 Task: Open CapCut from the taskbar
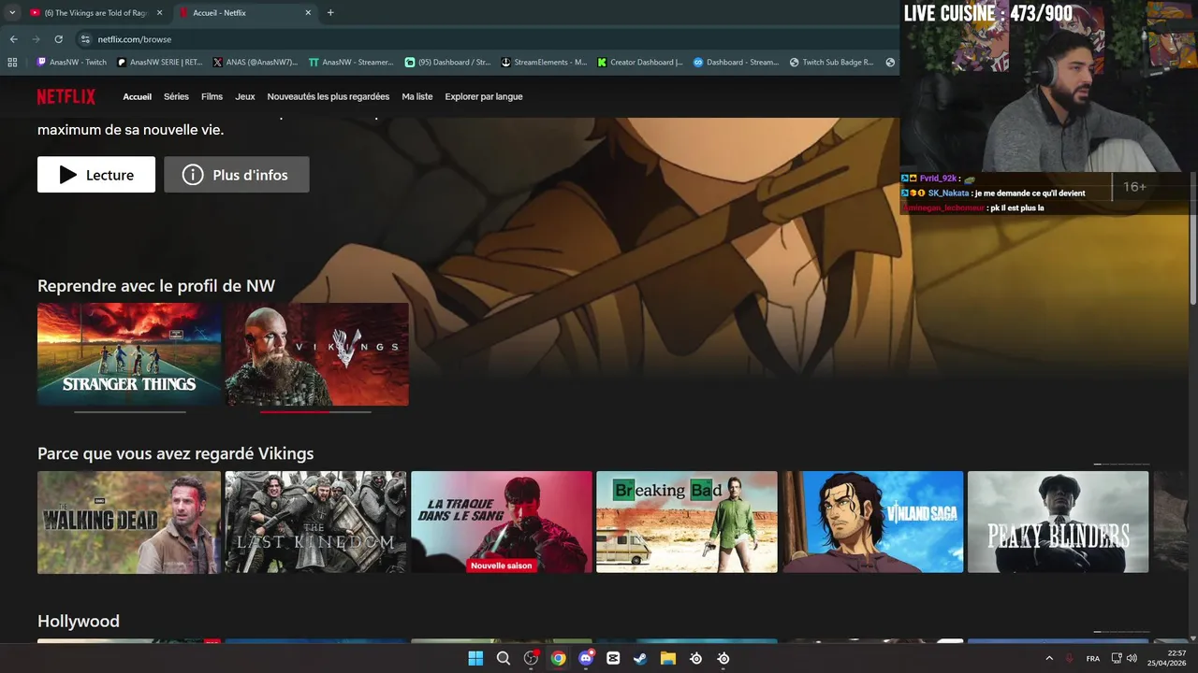click(x=613, y=658)
